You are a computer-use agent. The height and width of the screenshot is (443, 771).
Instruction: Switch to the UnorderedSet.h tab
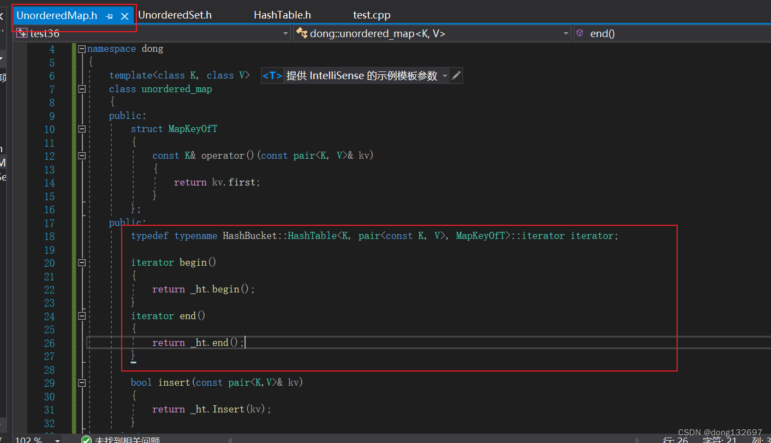pos(175,15)
